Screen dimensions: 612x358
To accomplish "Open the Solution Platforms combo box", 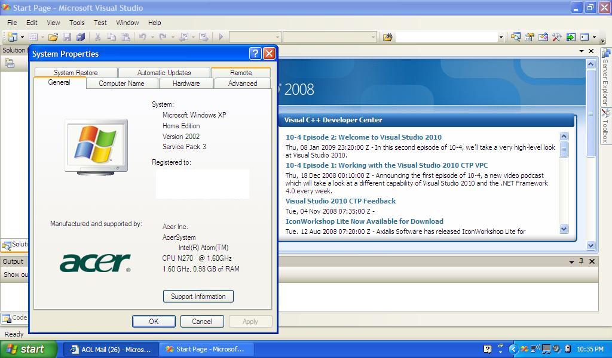I will [329, 38].
